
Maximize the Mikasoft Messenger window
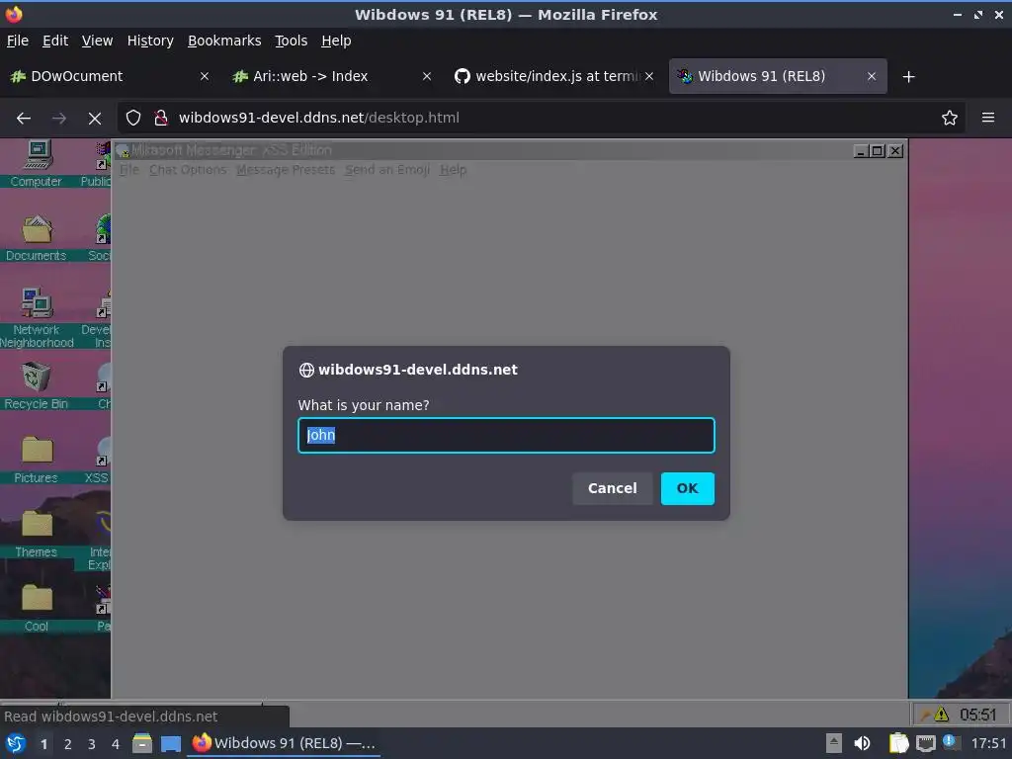pyautogui.click(x=878, y=151)
